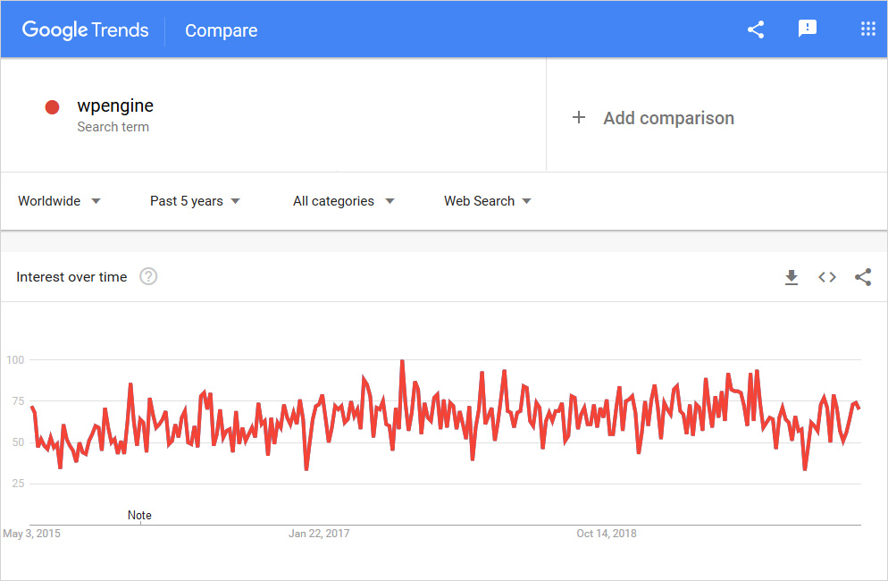Click the embed code icon
This screenshot has width=888, height=581.
(x=827, y=277)
